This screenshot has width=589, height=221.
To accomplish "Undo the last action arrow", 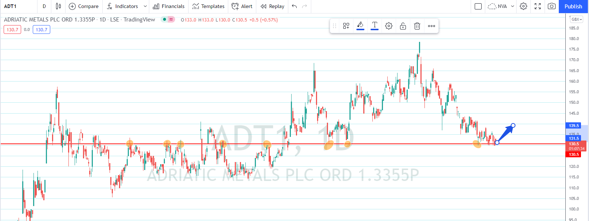I will (x=294, y=6).
